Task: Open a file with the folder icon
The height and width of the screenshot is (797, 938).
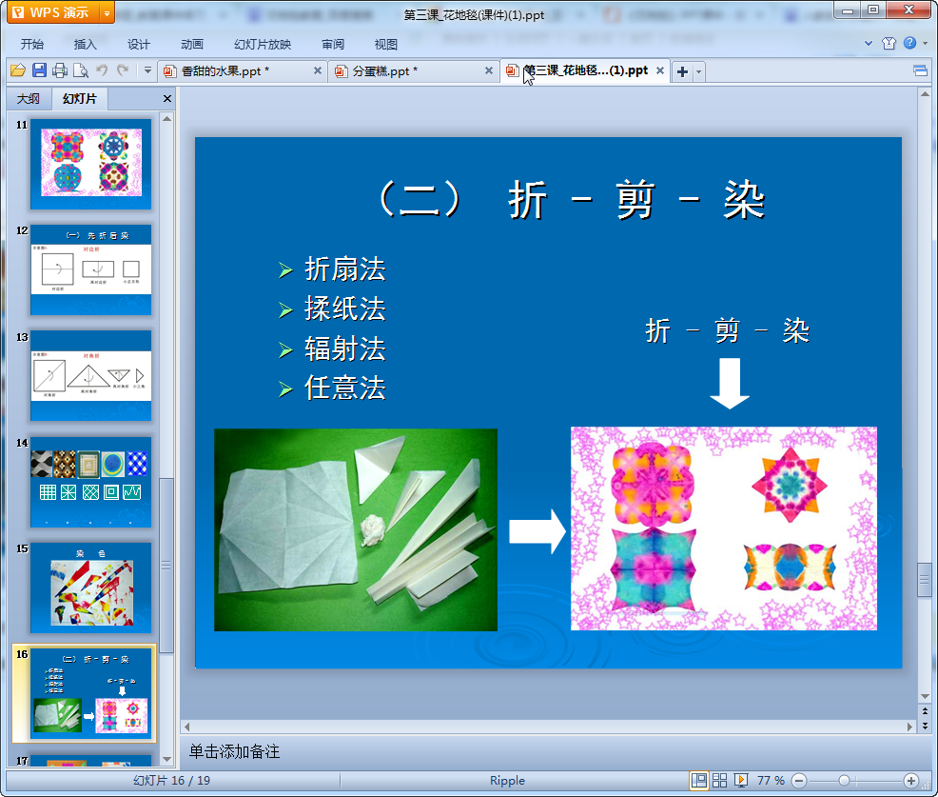Action: coord(18,70)
